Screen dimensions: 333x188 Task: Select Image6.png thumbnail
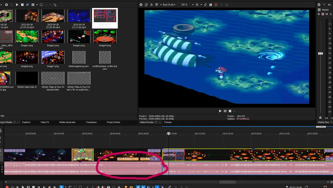click(x=27, y=57)
